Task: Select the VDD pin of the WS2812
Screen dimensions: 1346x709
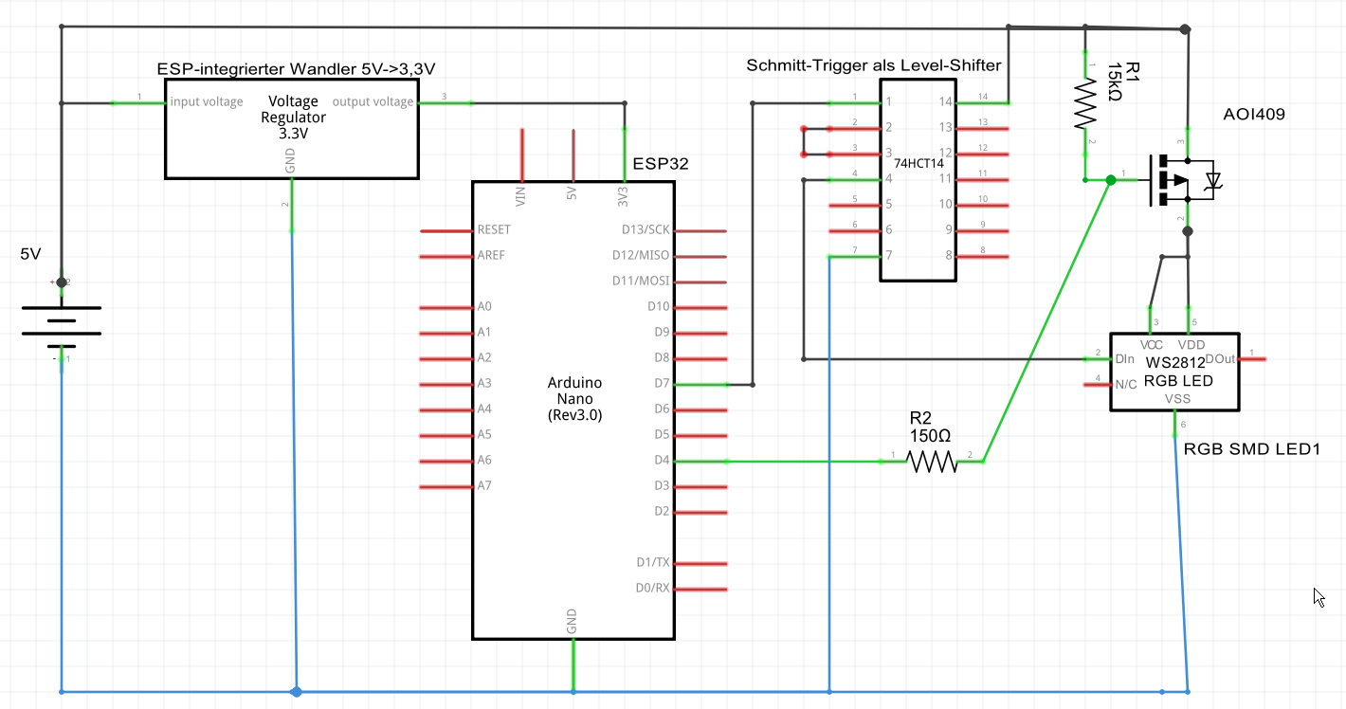Action: click(1189, 319)
